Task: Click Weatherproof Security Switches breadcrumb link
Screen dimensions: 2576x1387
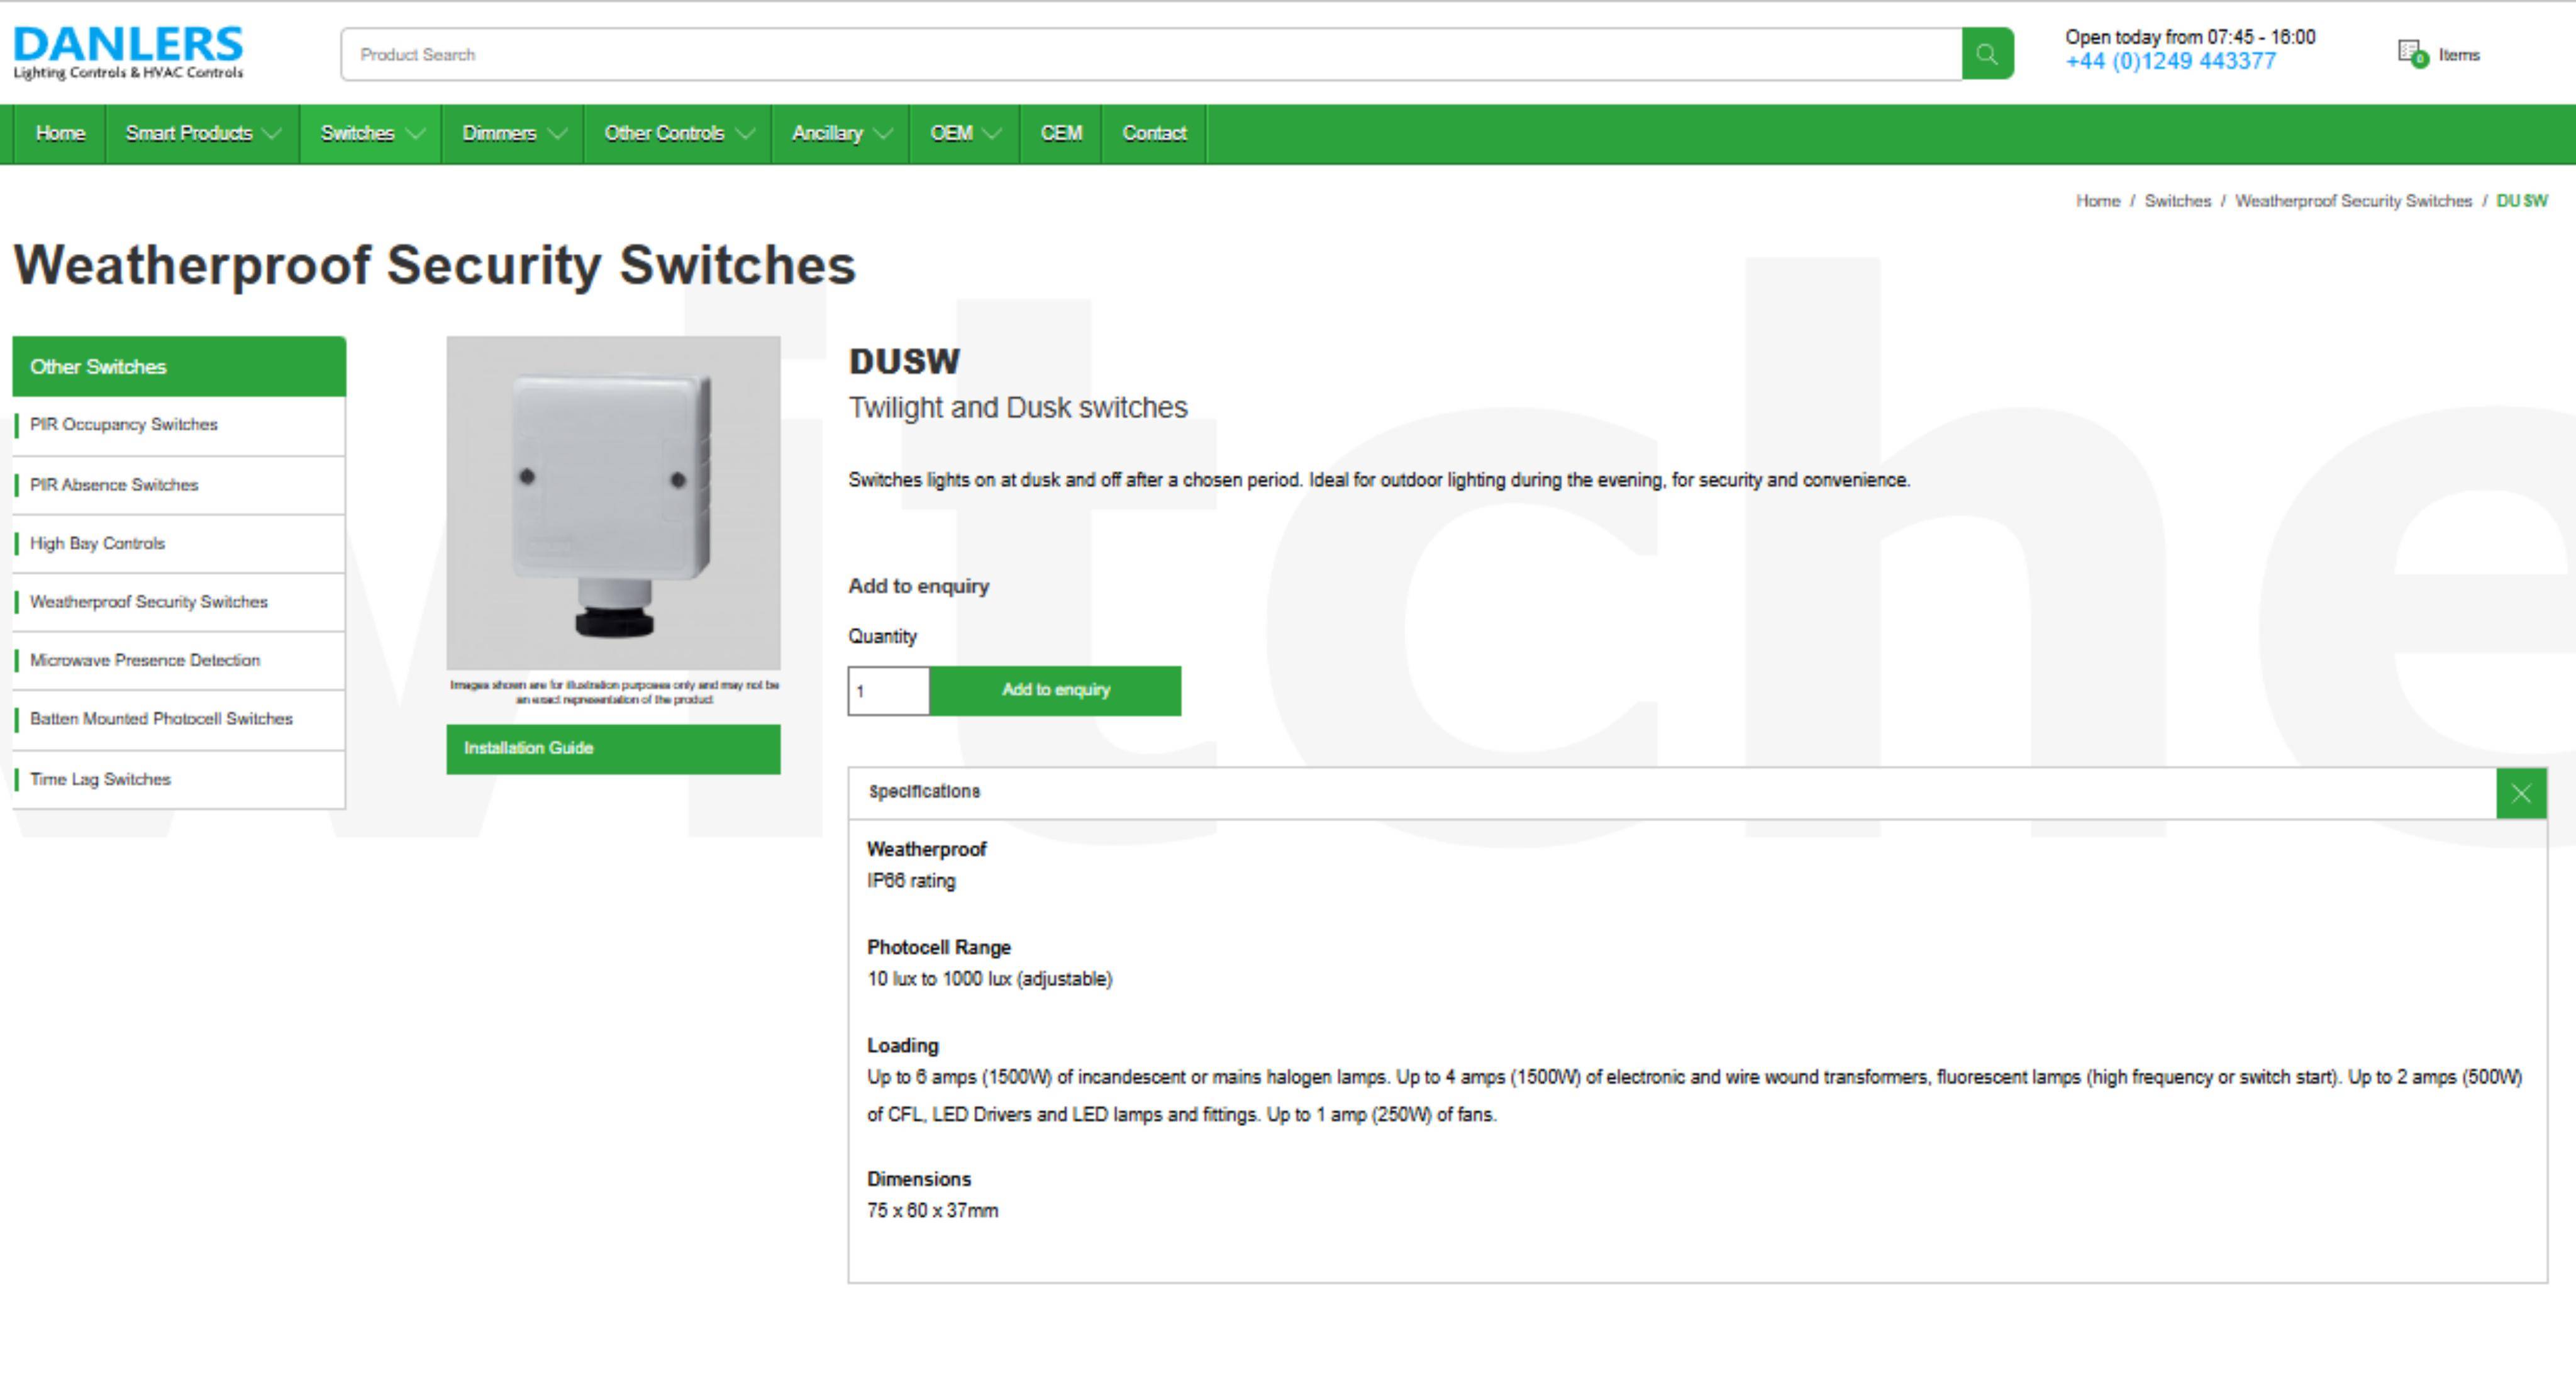Action: point(2353,201)
